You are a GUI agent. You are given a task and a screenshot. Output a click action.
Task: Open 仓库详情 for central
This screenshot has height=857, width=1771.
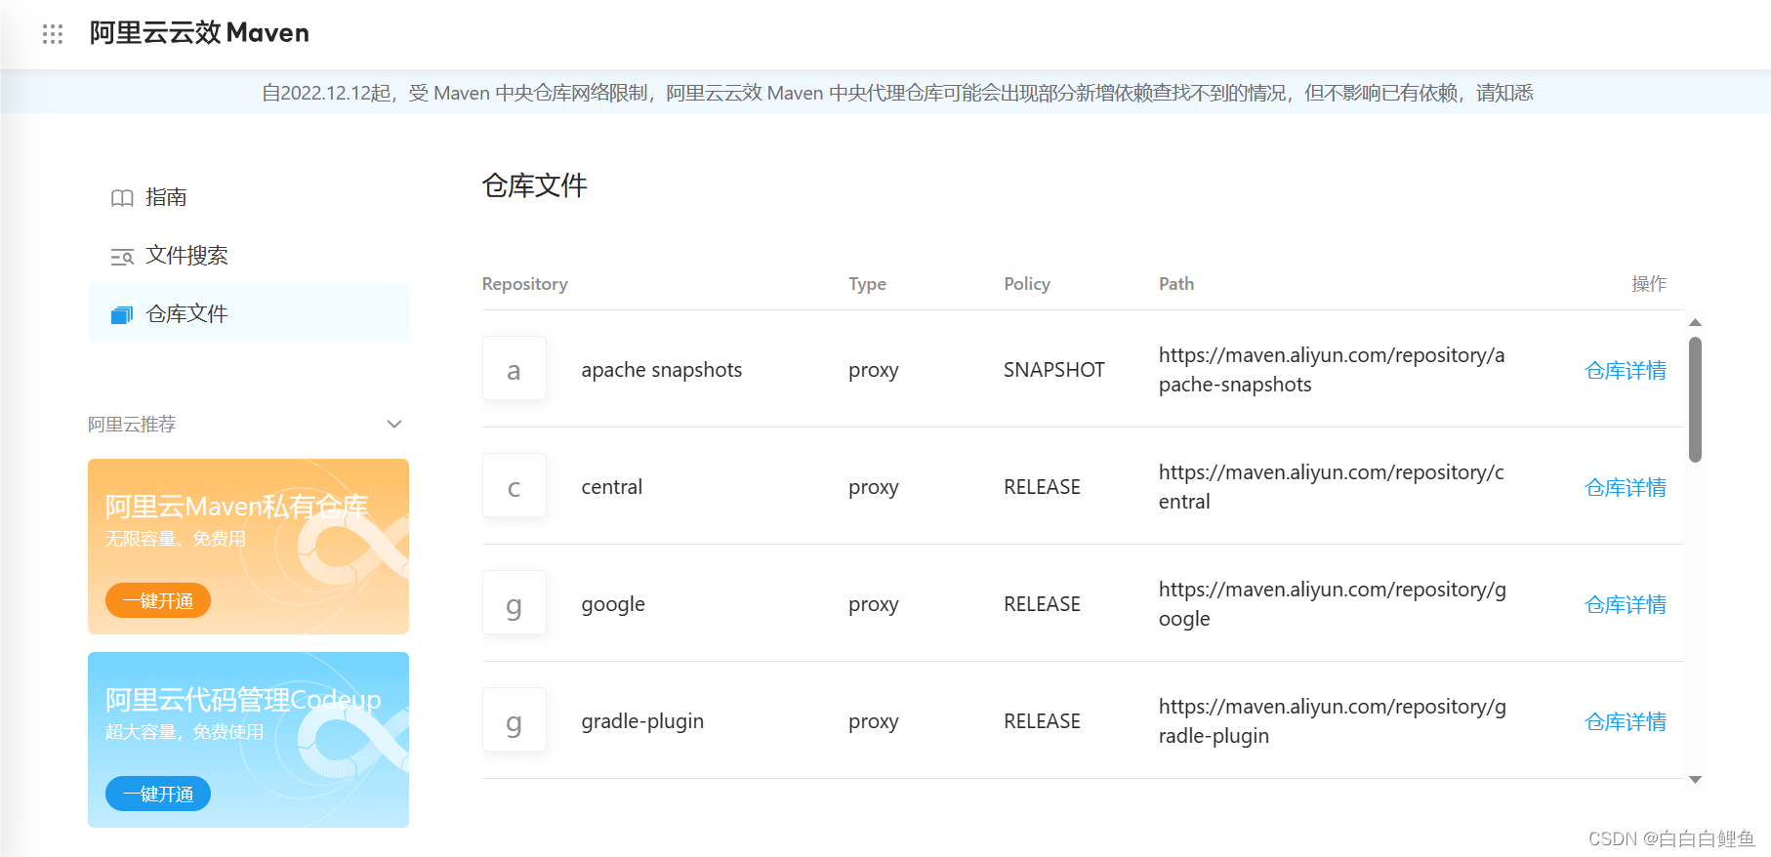click(1626, 487)
